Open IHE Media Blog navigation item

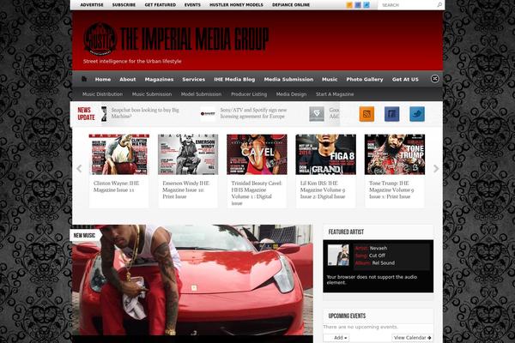(x=234, y=80)
